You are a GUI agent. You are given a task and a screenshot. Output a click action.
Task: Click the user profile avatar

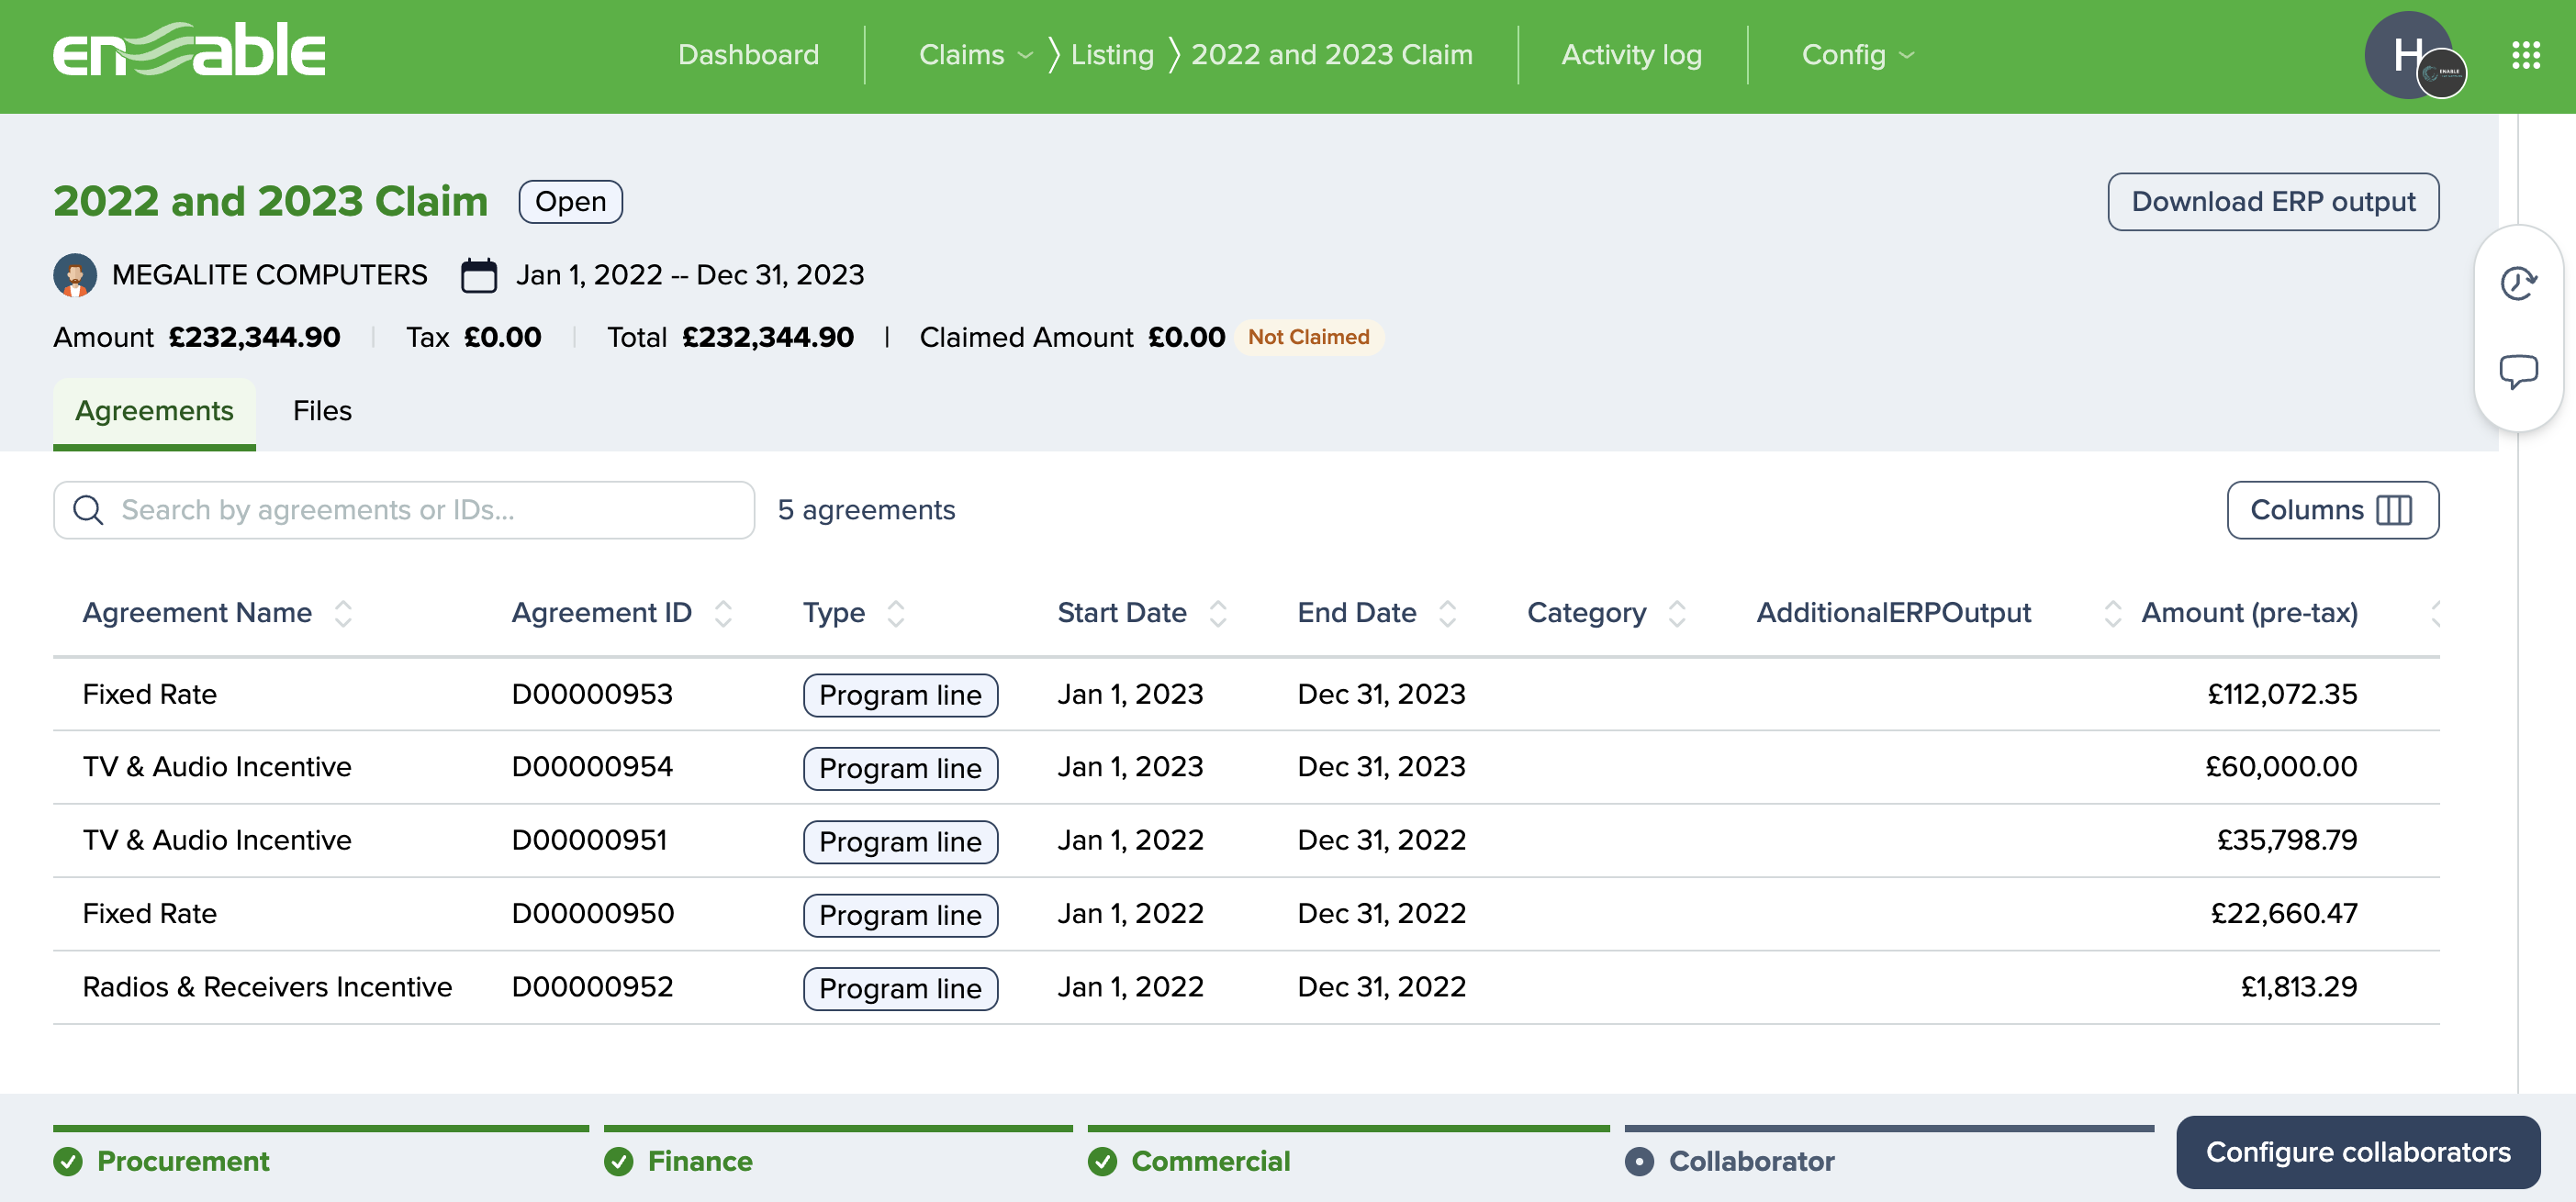click(x=2408, y=55)
